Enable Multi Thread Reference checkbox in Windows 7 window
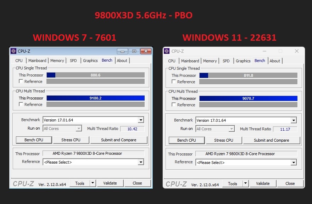The width and height of the screenshot is (312, 204). point(21,104)
